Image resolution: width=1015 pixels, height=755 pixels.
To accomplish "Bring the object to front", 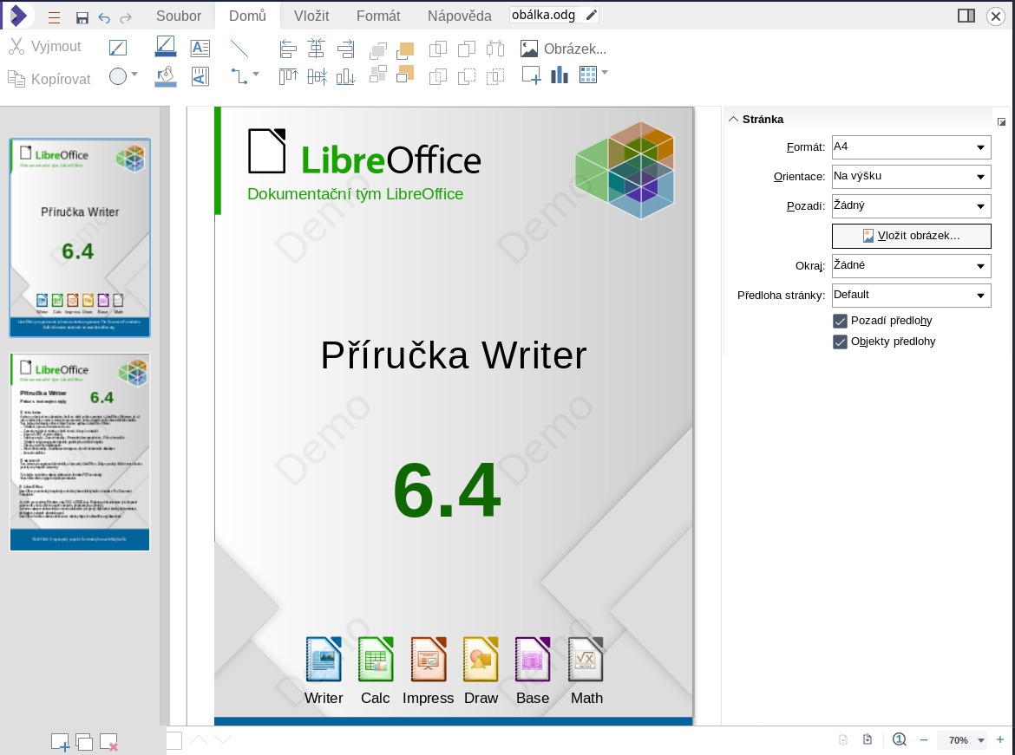I will [x=405, y=49].
